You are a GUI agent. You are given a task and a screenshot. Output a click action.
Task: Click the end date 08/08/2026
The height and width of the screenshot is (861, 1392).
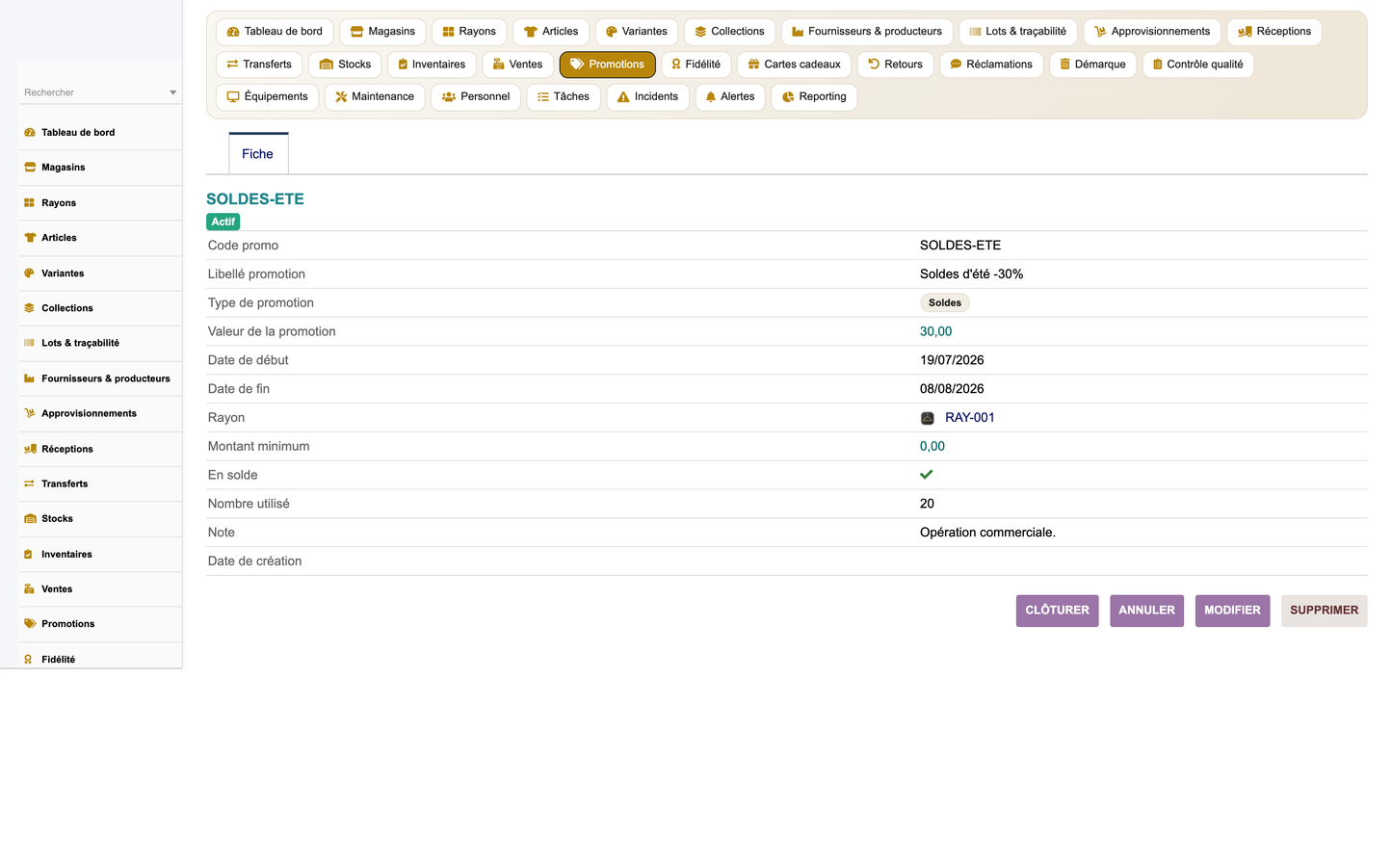[952, 389]
